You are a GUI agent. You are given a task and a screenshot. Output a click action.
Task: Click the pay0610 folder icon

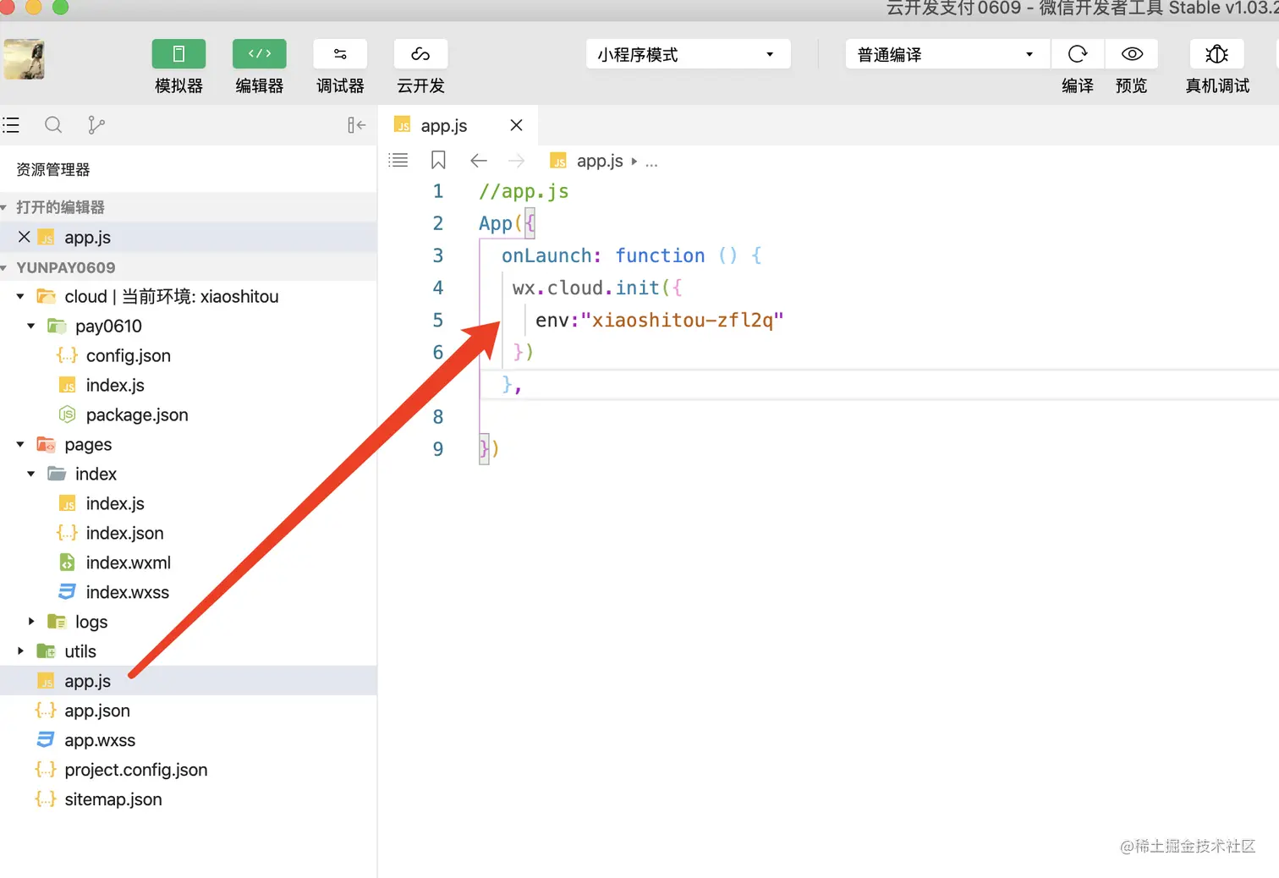coord(57,326)
